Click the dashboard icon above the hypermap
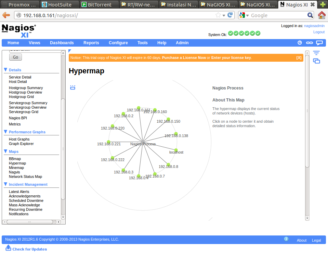328x255 pixels. 73,87
